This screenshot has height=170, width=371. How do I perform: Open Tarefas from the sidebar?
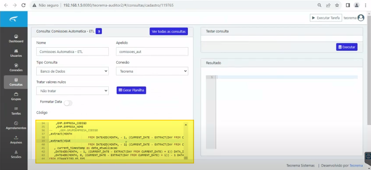16,111
